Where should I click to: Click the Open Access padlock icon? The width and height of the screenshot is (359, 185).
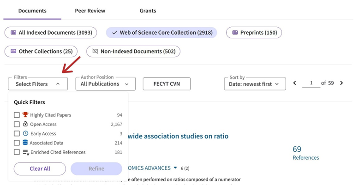coord(25,124)
